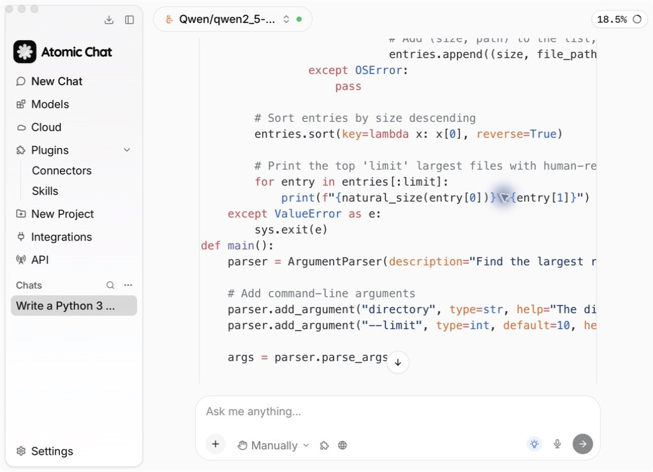
Task: Click the plus attach button
Action: click(x=216, y=444)
